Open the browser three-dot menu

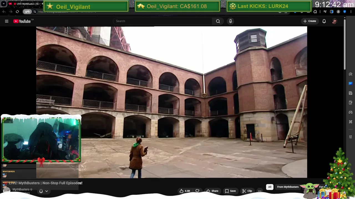coord(351,12)
